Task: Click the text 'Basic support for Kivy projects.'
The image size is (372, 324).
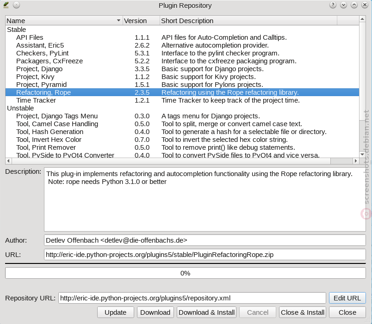Action: point(209,77)
